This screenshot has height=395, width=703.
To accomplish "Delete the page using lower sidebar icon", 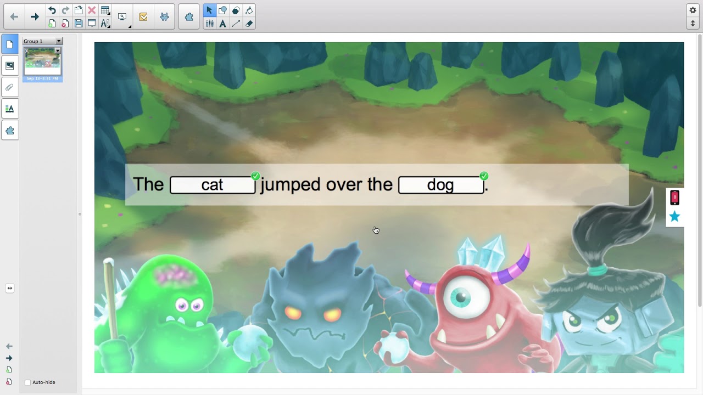I will pyautogui.click(x=9, y=381).
